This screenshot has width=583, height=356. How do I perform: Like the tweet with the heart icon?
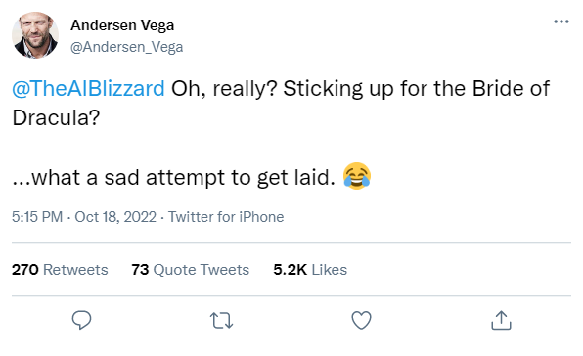pyautogui.click(x=361, y=320)
